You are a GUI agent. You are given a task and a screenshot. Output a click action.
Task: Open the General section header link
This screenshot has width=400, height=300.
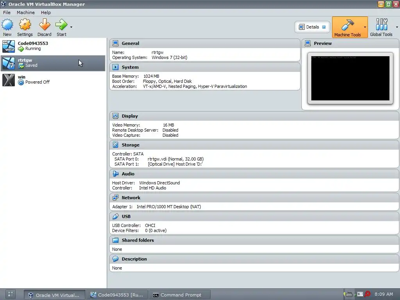(x=130, y=43)
